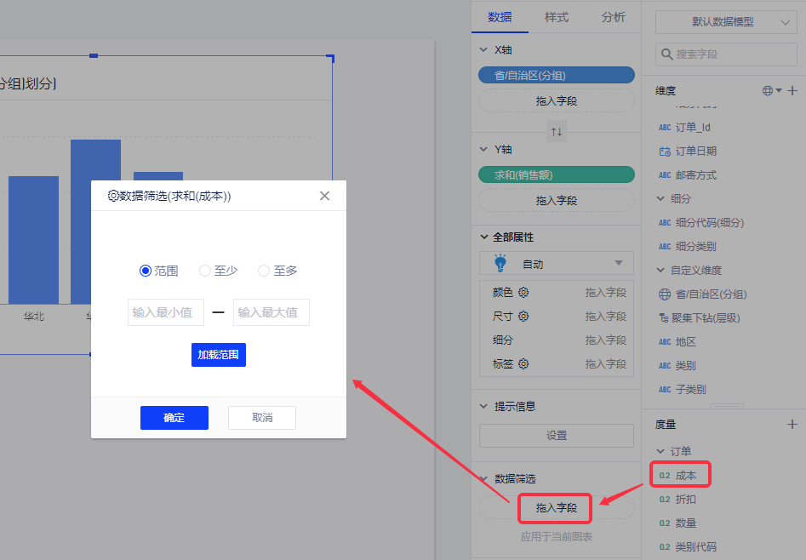
Task: Close the data filter dialog
Action: coord(324,196)
